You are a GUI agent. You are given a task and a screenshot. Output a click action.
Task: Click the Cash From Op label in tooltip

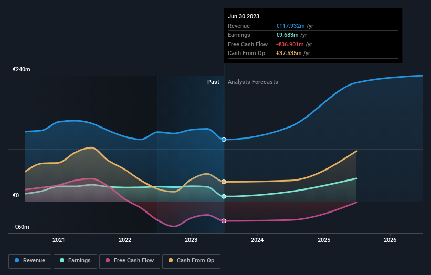pyautogui.click(x=247, y=54)
